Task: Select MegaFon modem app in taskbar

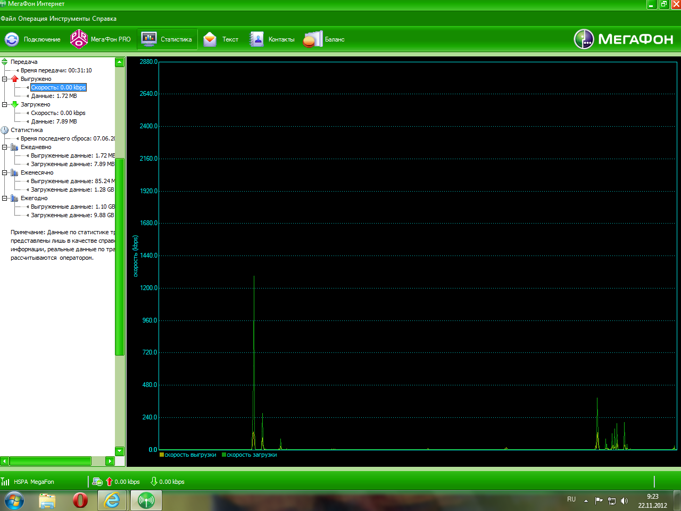Action: (146, 501)
